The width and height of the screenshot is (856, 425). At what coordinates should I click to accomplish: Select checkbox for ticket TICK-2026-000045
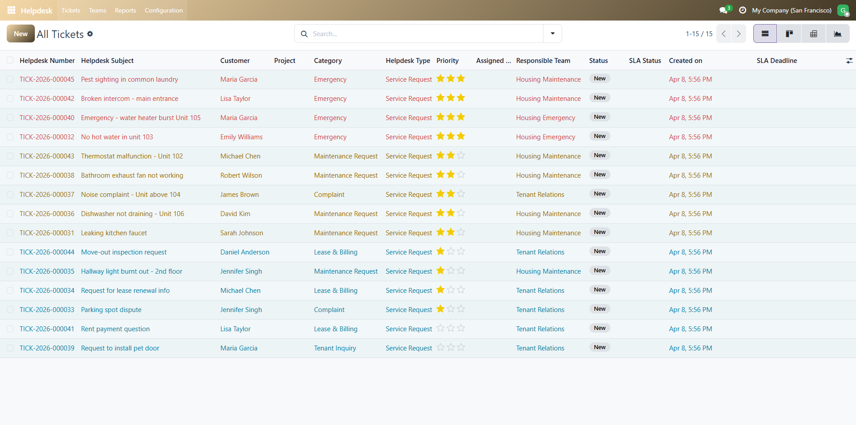pyautogui.click(x=10, y=79)
